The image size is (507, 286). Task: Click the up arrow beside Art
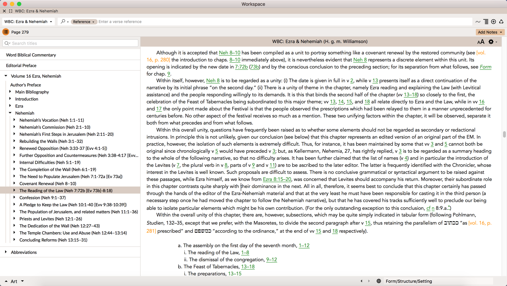click(x=6, y=281)
